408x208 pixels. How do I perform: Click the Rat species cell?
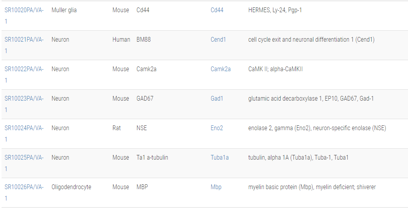click(x=117, y=128)
